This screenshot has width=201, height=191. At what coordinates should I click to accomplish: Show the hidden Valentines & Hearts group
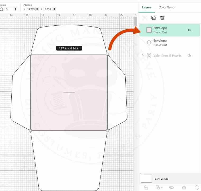pos(189,55)
